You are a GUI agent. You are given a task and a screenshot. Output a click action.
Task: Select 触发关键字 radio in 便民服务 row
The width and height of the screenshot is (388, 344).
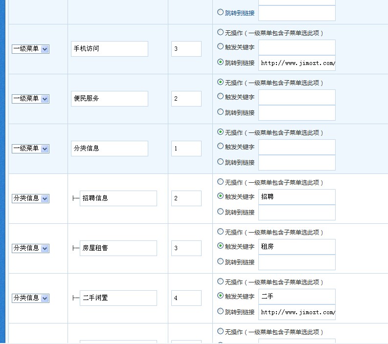tap(220, 97)
